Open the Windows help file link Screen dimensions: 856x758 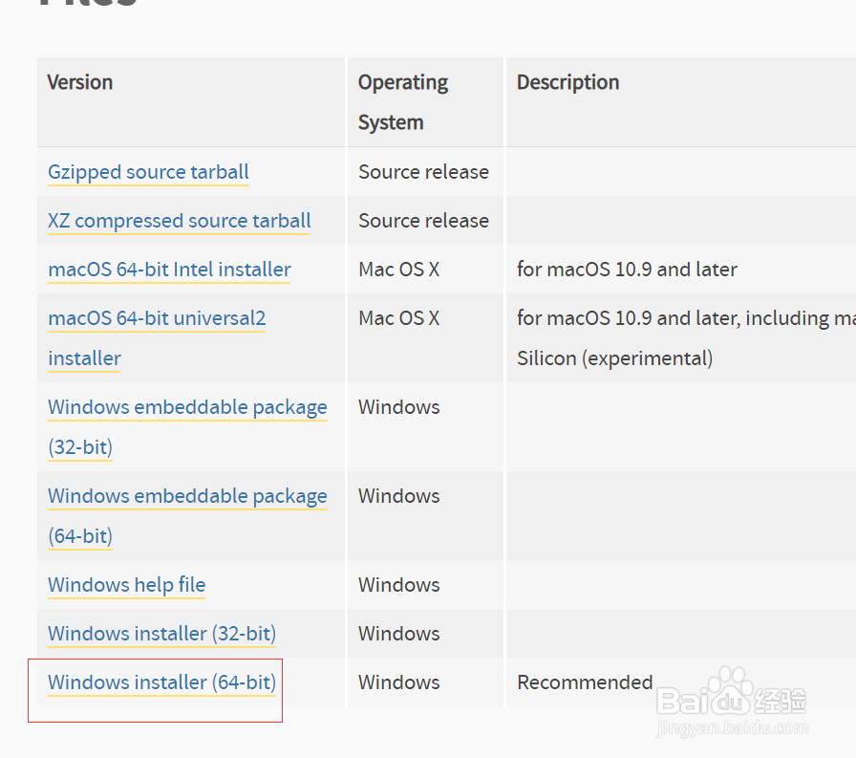pos(125,584)
